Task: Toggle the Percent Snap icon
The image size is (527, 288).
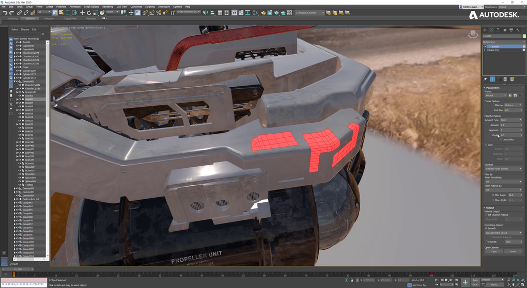Action: point(158,13)
